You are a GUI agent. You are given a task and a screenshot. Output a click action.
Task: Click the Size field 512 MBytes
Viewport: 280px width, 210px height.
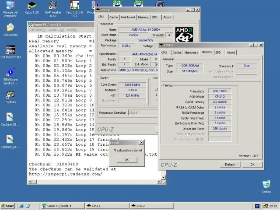click(190, 71)
